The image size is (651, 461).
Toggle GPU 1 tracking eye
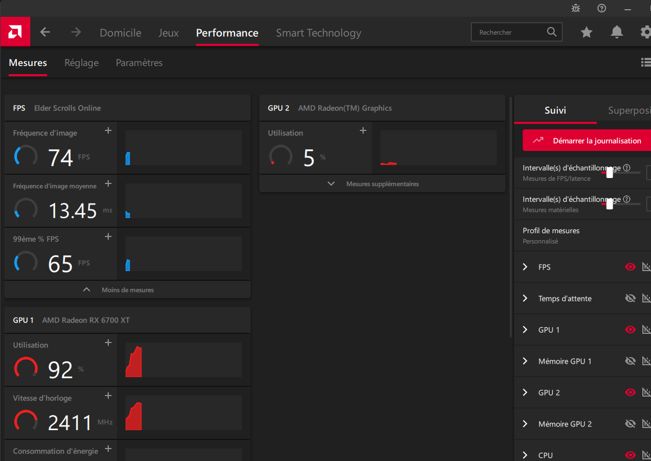tap(630, 330)
